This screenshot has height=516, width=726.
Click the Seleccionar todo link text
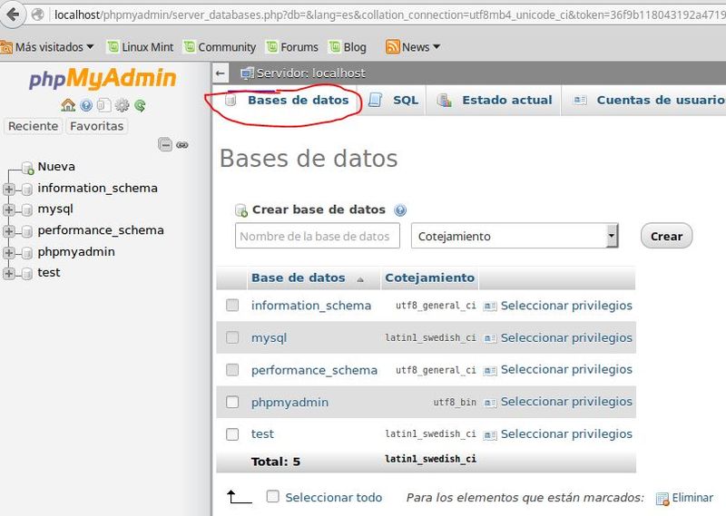tap(333, 498)
